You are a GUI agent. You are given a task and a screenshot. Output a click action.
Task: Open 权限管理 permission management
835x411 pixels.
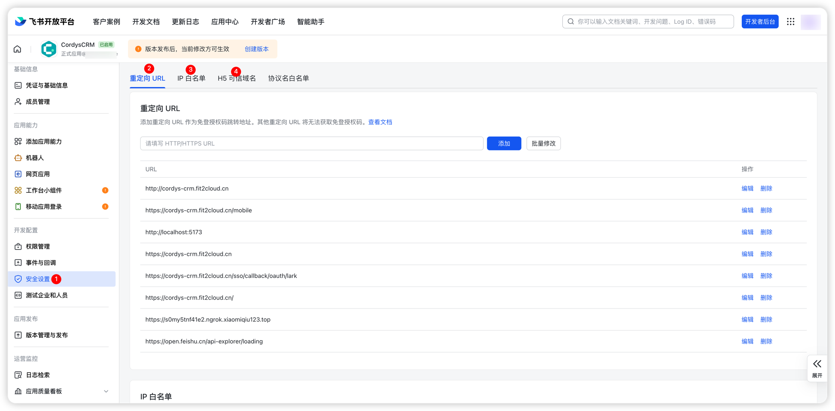coord(38,246)
